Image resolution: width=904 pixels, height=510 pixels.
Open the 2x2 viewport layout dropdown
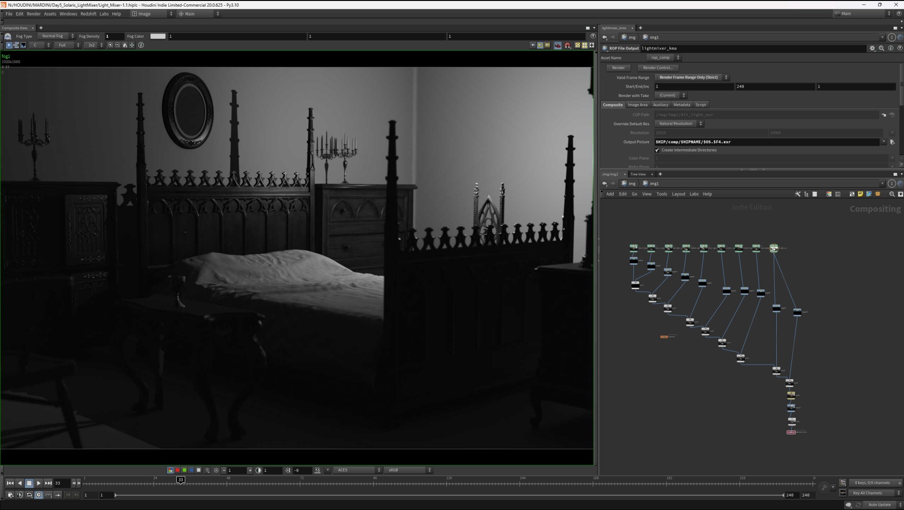click(x=94, y=45)
